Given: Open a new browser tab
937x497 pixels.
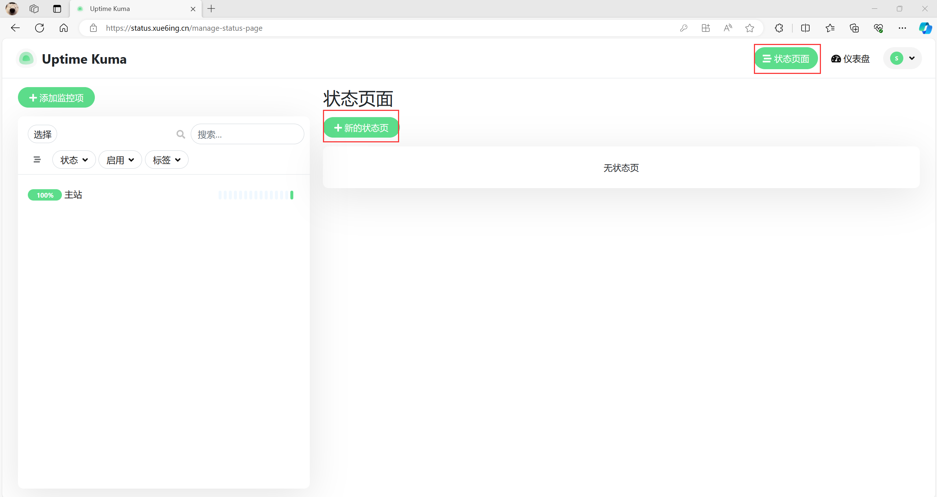Looking at the screenshot, I should click(x=211, y=9).
